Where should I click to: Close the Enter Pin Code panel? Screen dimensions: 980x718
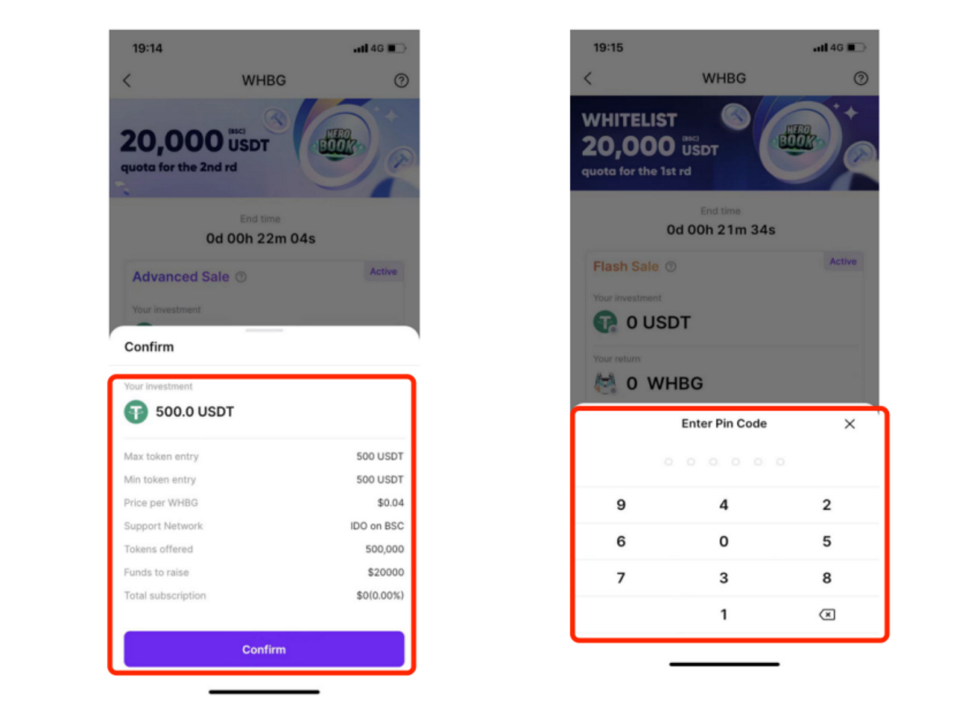tap(850, 424)
